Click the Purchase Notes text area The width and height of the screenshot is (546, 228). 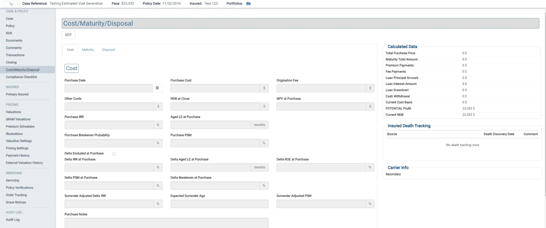(x=166, y=223)
